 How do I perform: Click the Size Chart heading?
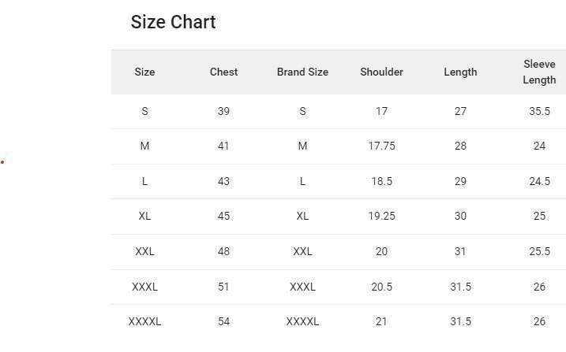(x=173, y=22)
